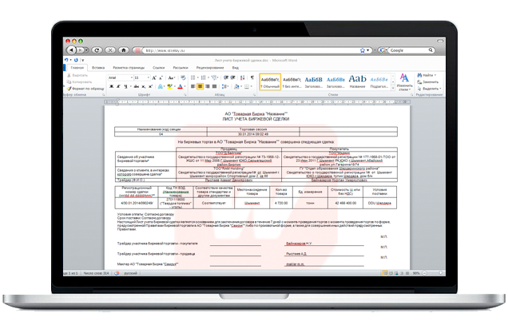Open the Change Case (Аа) dropdown

172,77
